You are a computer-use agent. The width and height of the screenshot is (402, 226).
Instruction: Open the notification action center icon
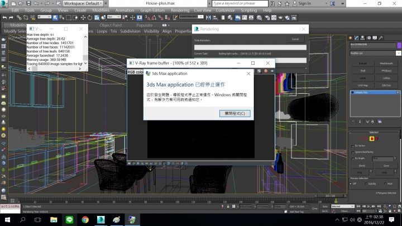[391, 220]
